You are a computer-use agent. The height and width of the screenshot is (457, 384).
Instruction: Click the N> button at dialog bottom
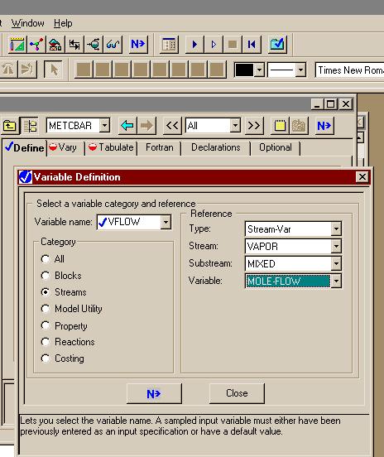[x=154, y=393]
